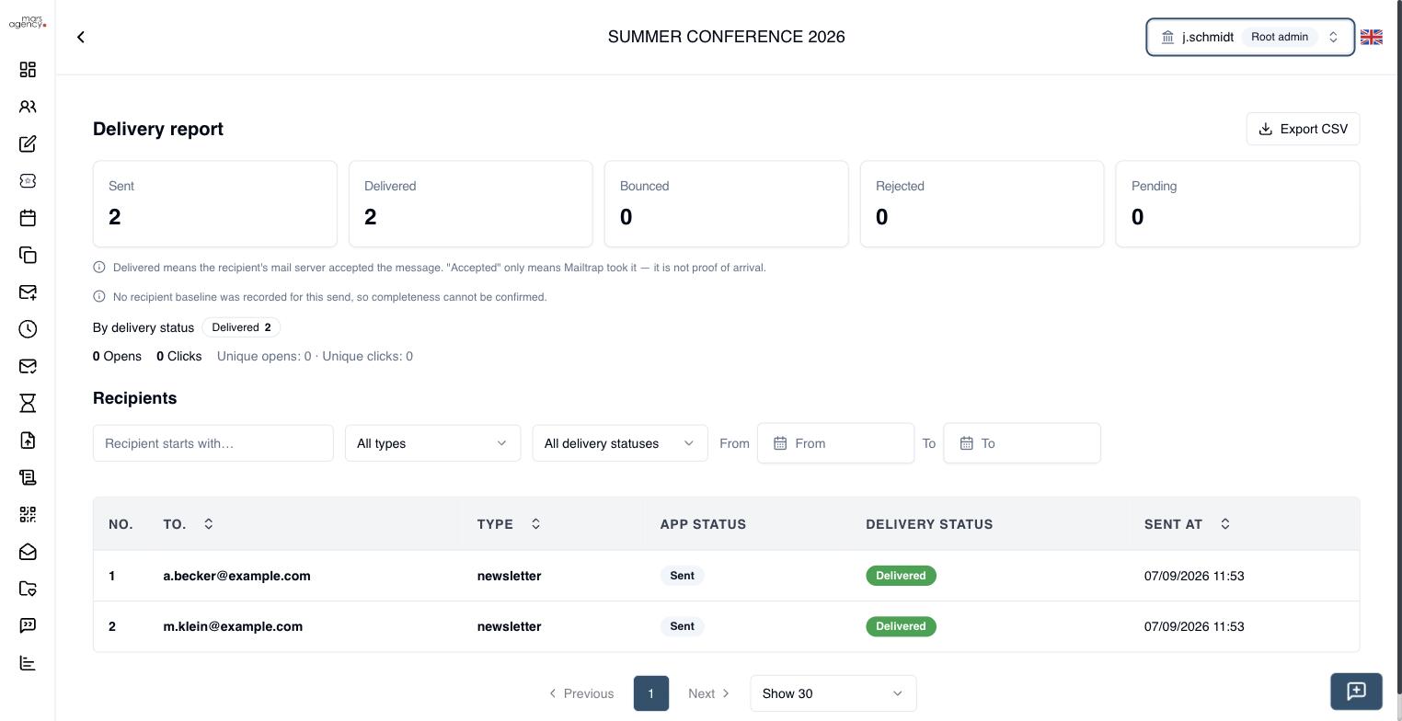Open the clock history icon in sidebar
Screen dimensions: 1402x721
pos(28,329)
